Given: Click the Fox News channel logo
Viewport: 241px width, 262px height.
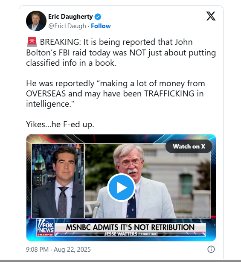Looking at the screenshot, I should [45, 227].
